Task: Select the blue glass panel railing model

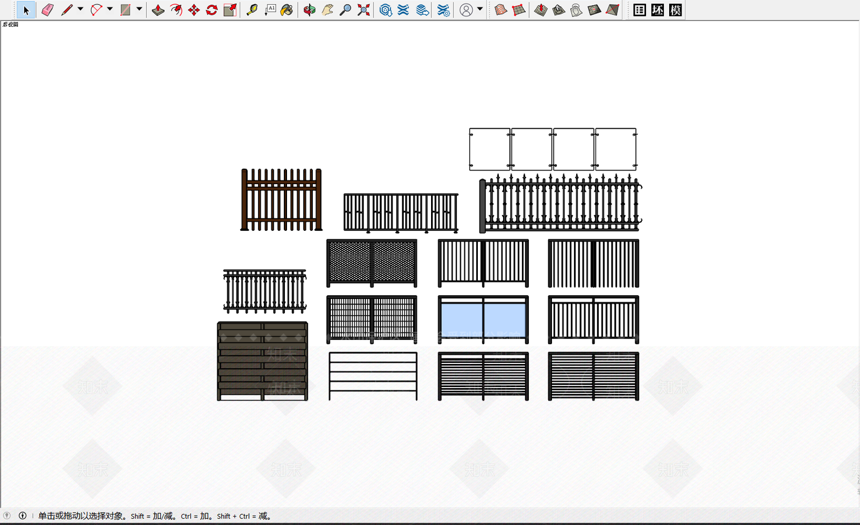Action: click(483, 319)
